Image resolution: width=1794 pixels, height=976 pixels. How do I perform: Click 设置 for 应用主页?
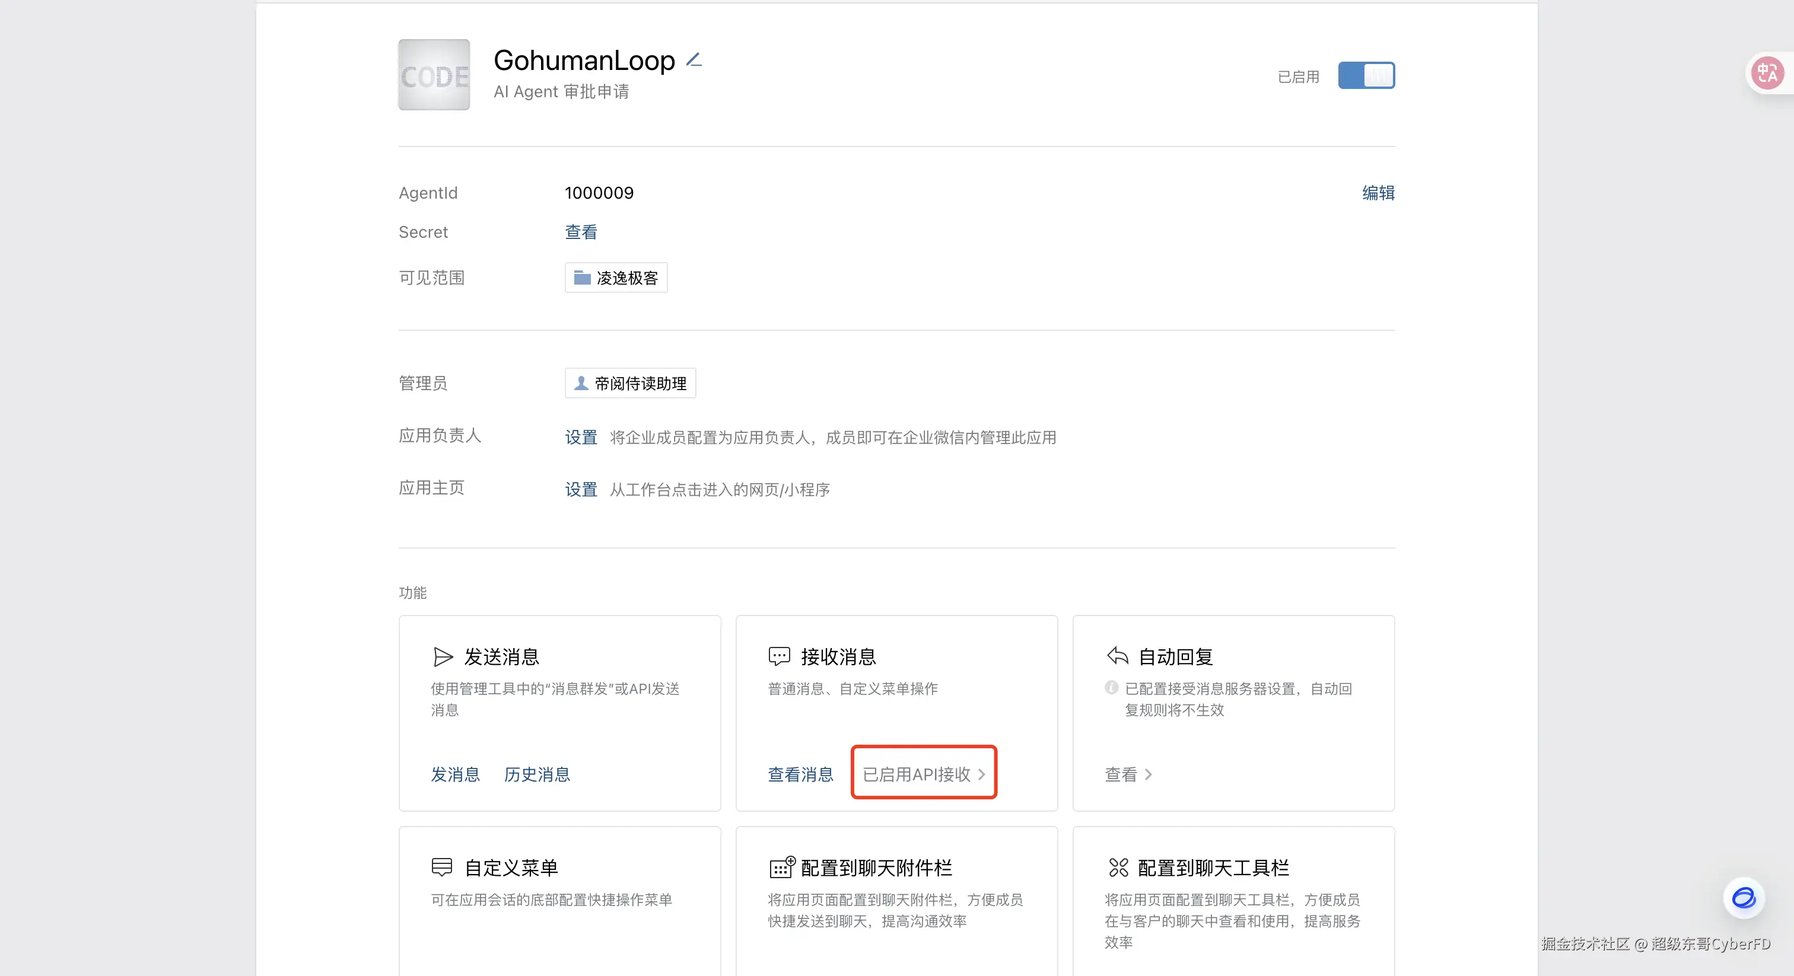click(x=581, y=489)
